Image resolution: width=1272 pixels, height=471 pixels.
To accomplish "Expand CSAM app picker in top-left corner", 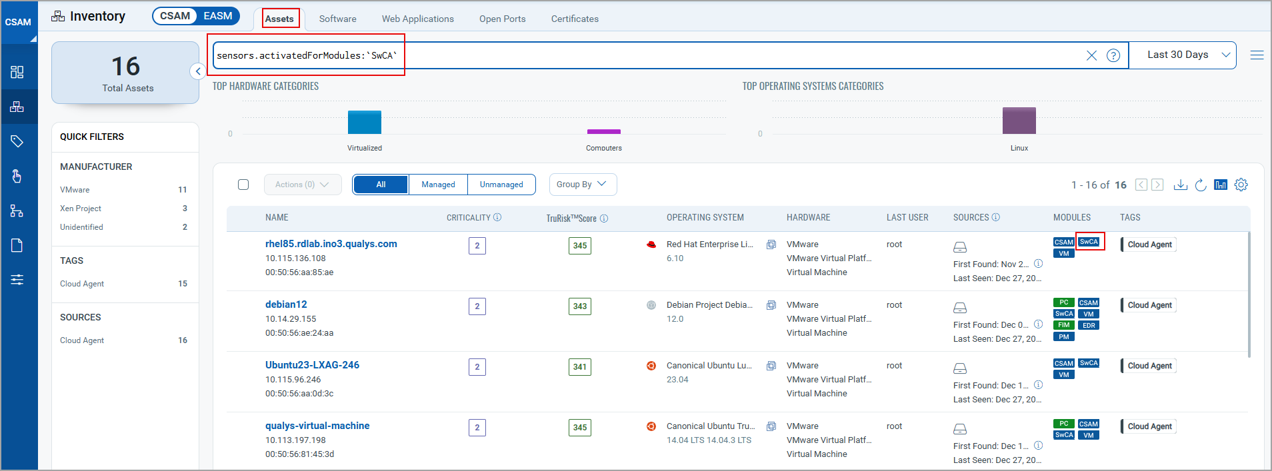I will click(19, 23).
